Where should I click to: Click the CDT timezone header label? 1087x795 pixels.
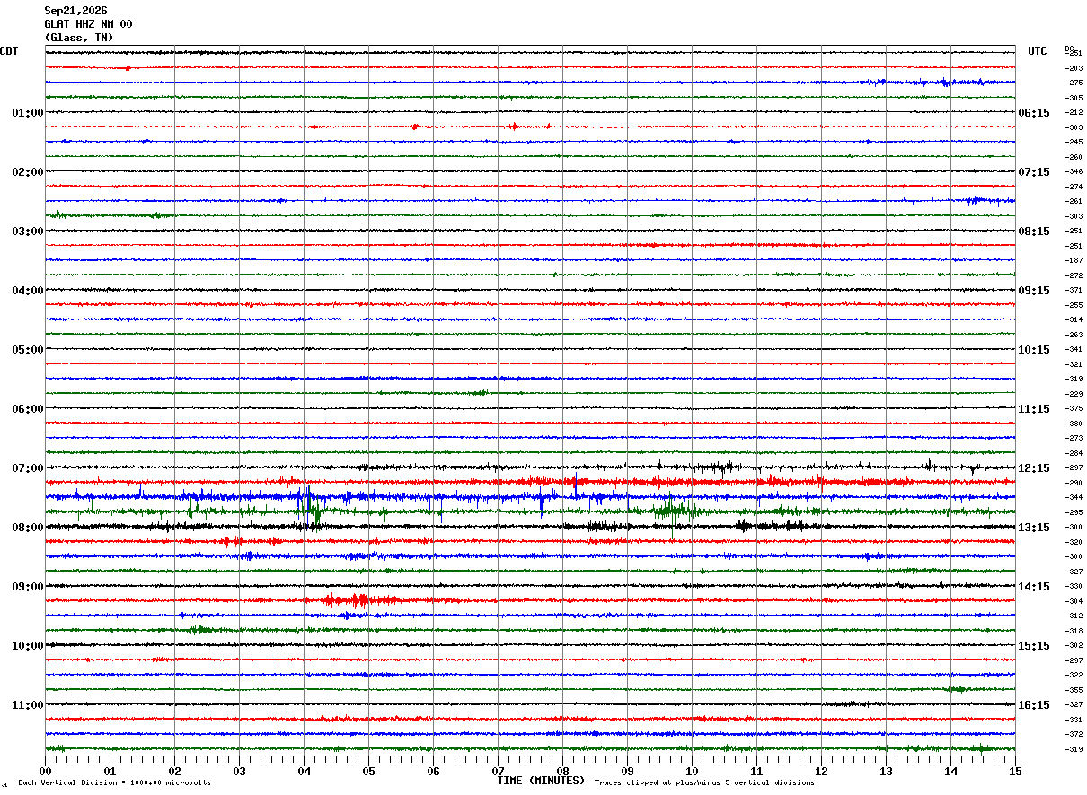9,51
